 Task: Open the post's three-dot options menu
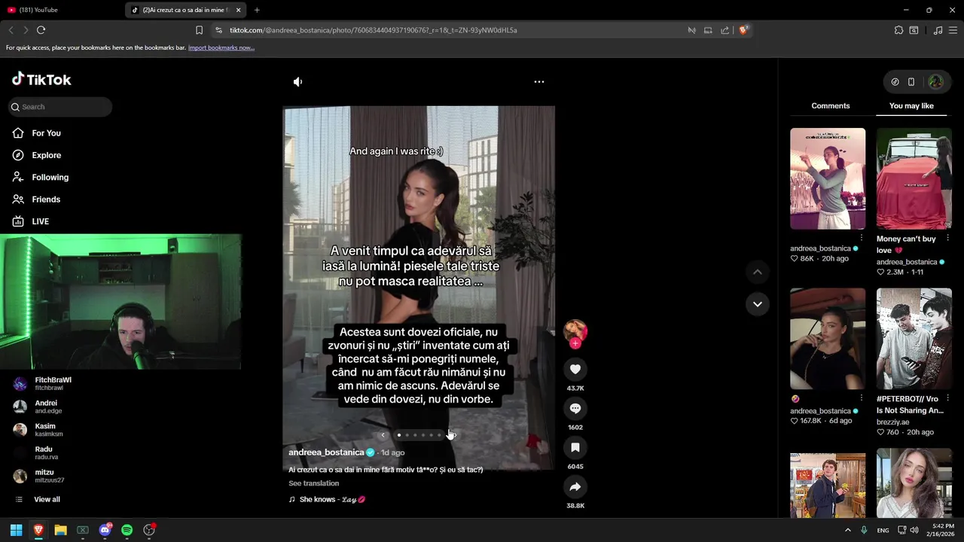pos(539,81)
